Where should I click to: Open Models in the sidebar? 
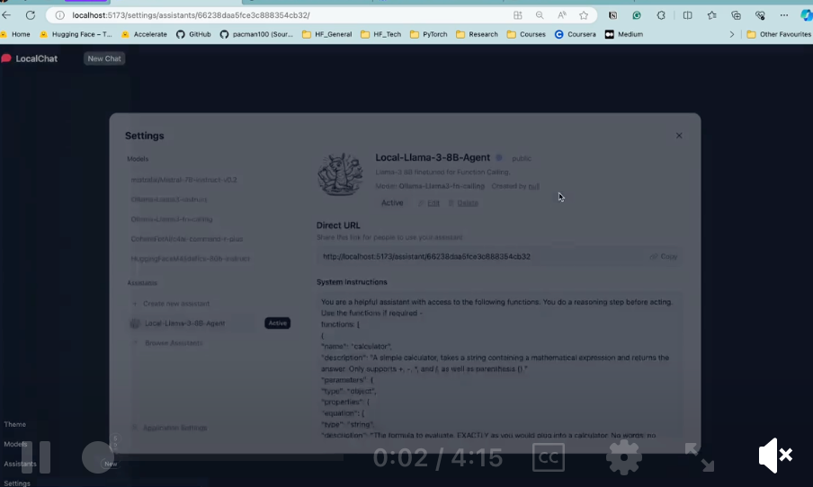point(15,444)
